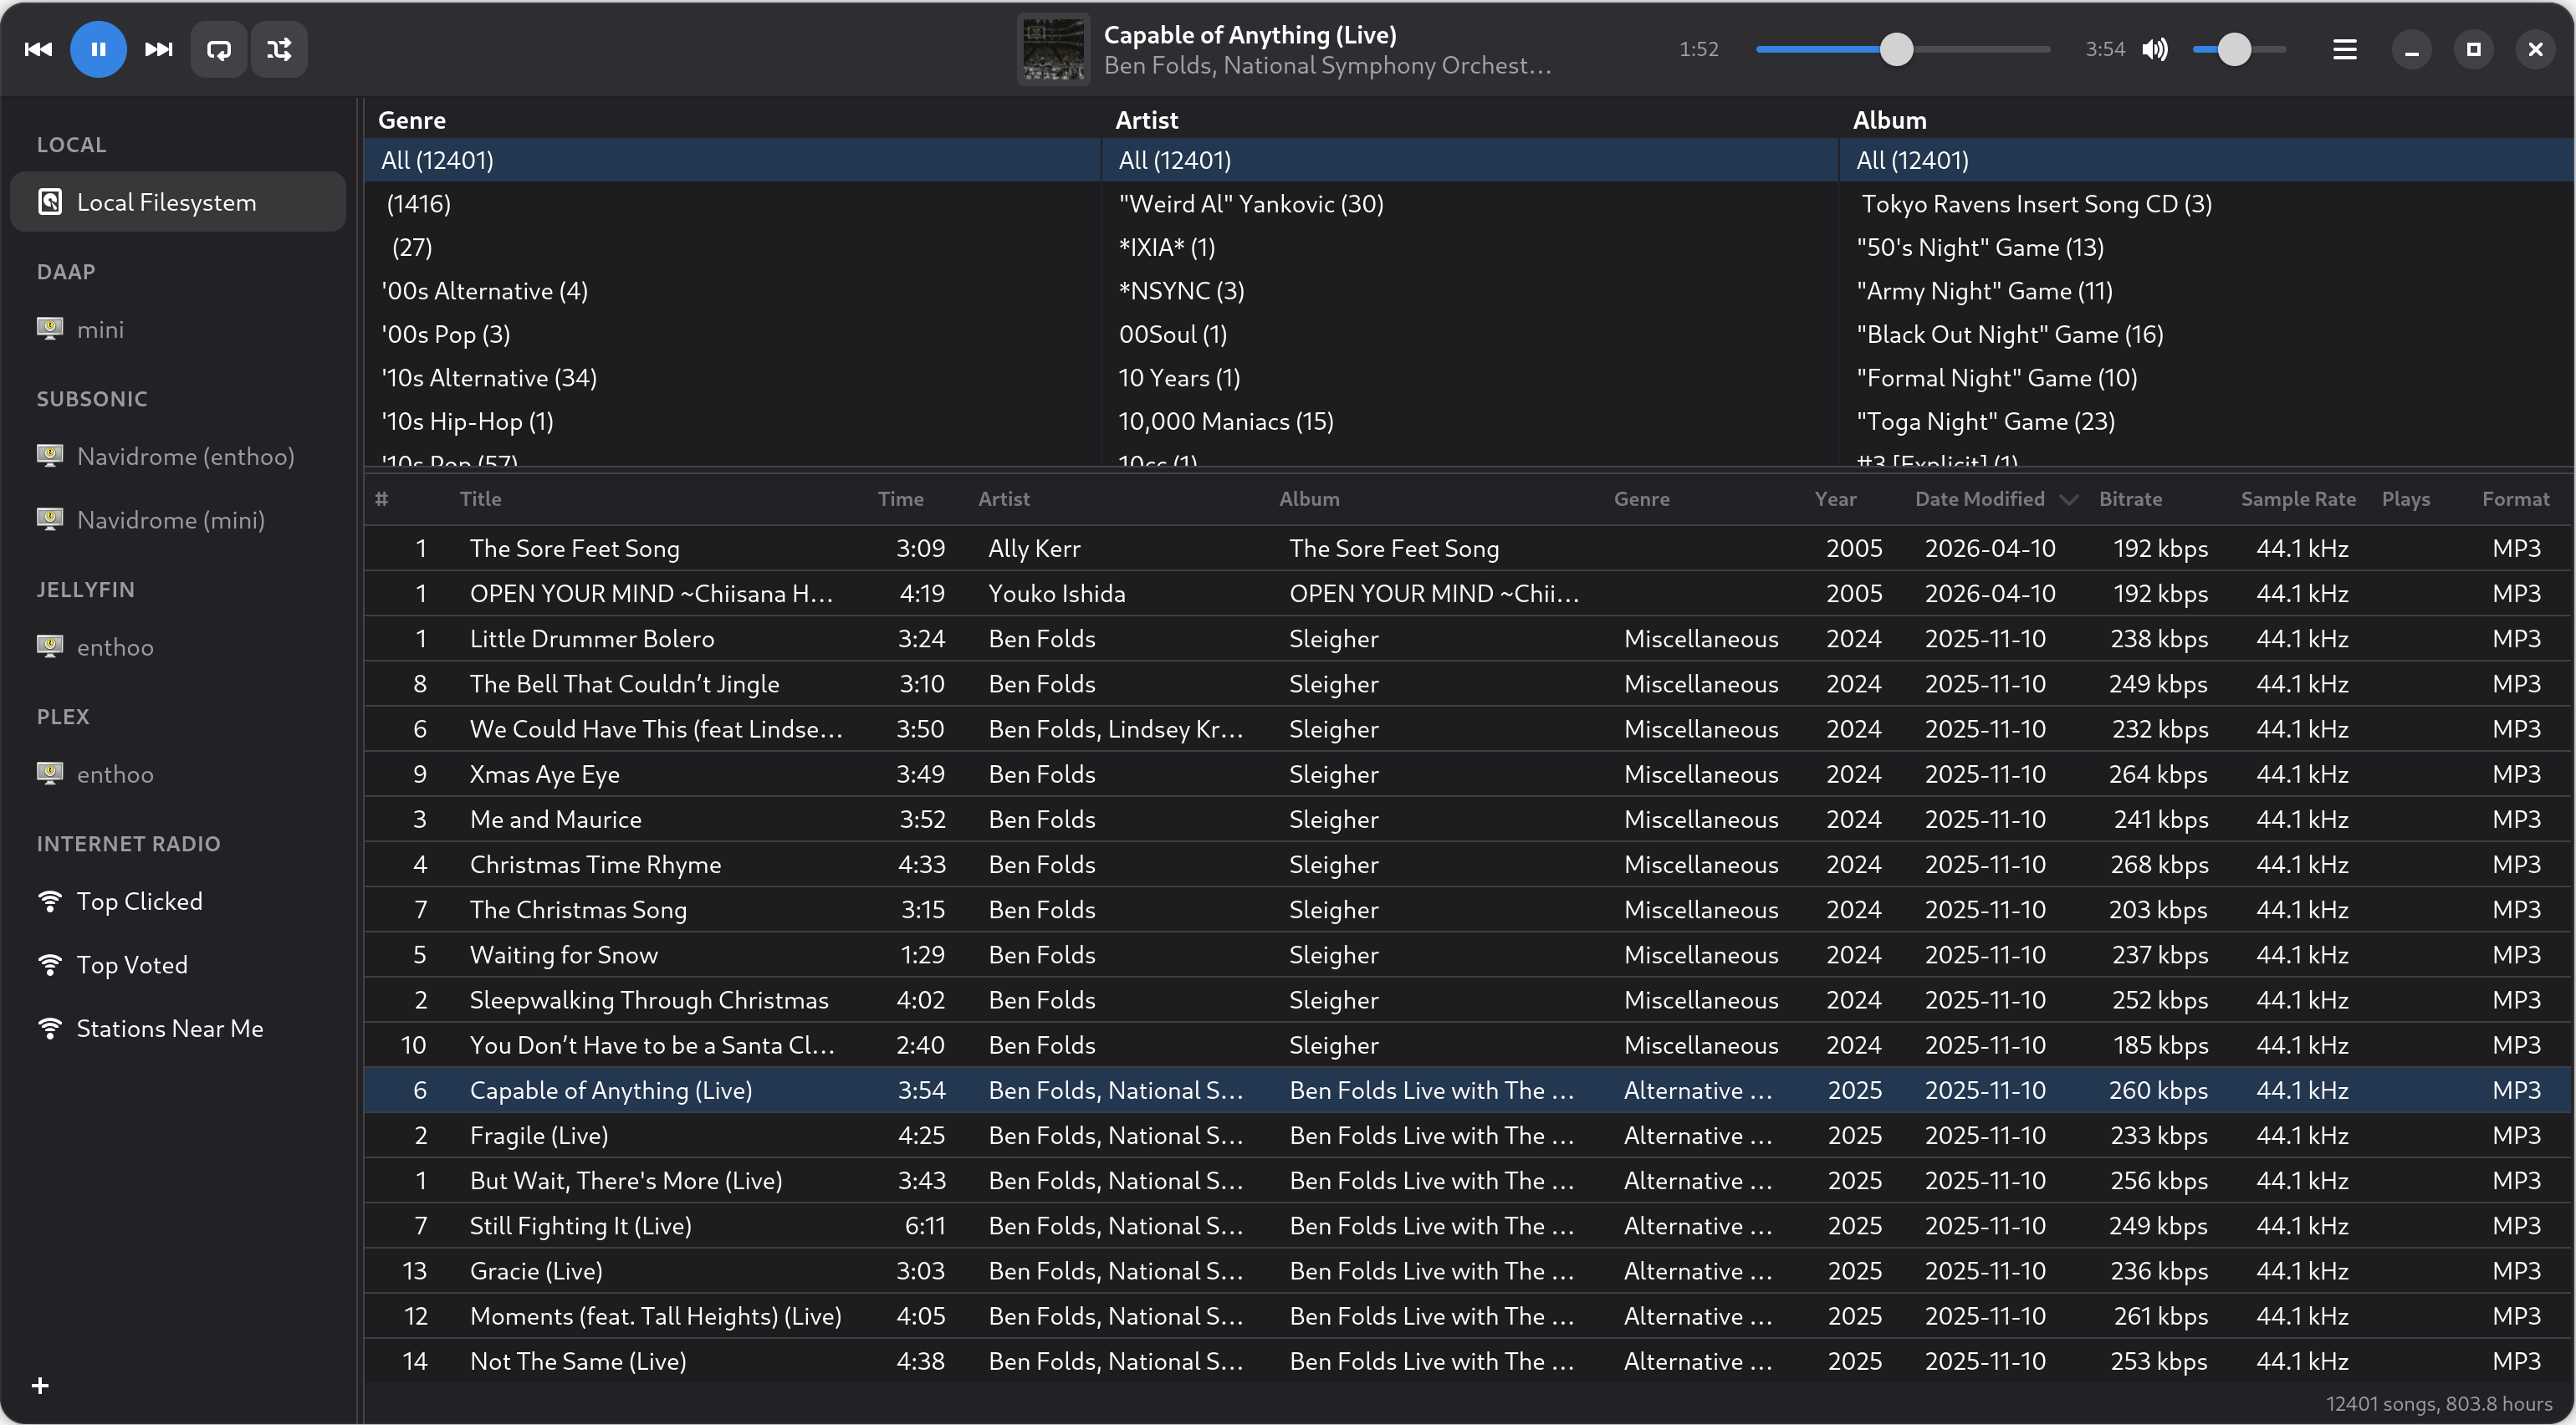Sort songs by Year column header
This screenshot has height=1425, width=2576.
click(x=1854, y=499)
